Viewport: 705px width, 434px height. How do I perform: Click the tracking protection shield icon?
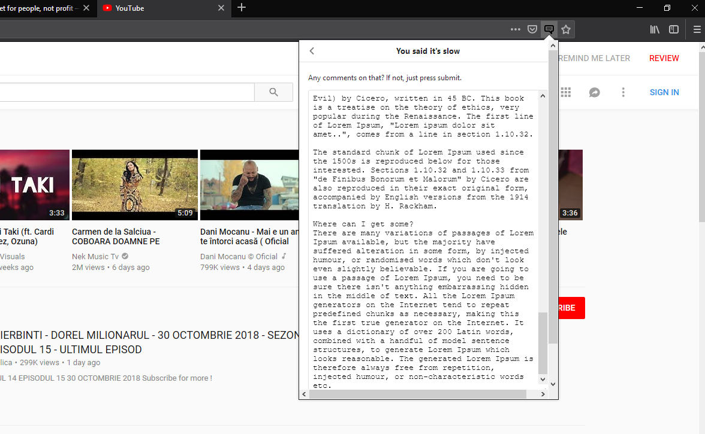click(x=532, y=29)
